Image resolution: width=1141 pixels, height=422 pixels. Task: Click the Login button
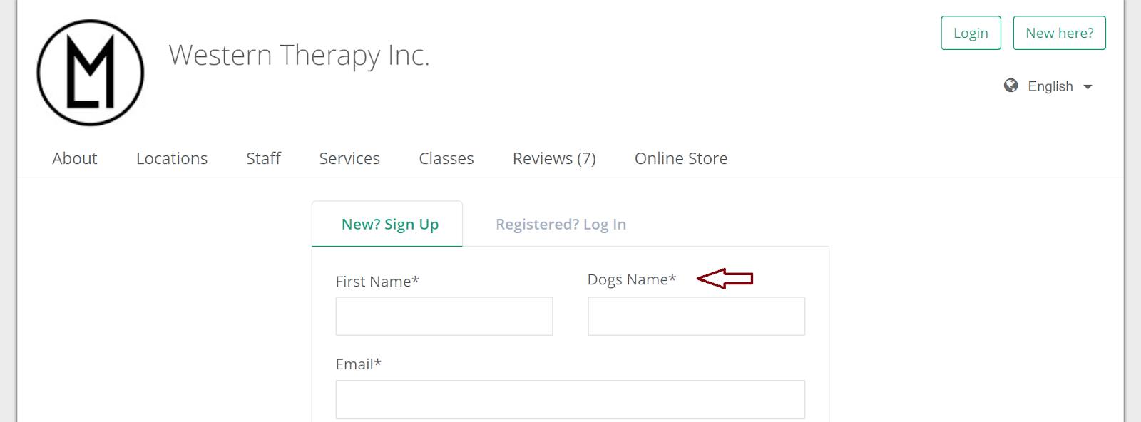click(971, 32)
